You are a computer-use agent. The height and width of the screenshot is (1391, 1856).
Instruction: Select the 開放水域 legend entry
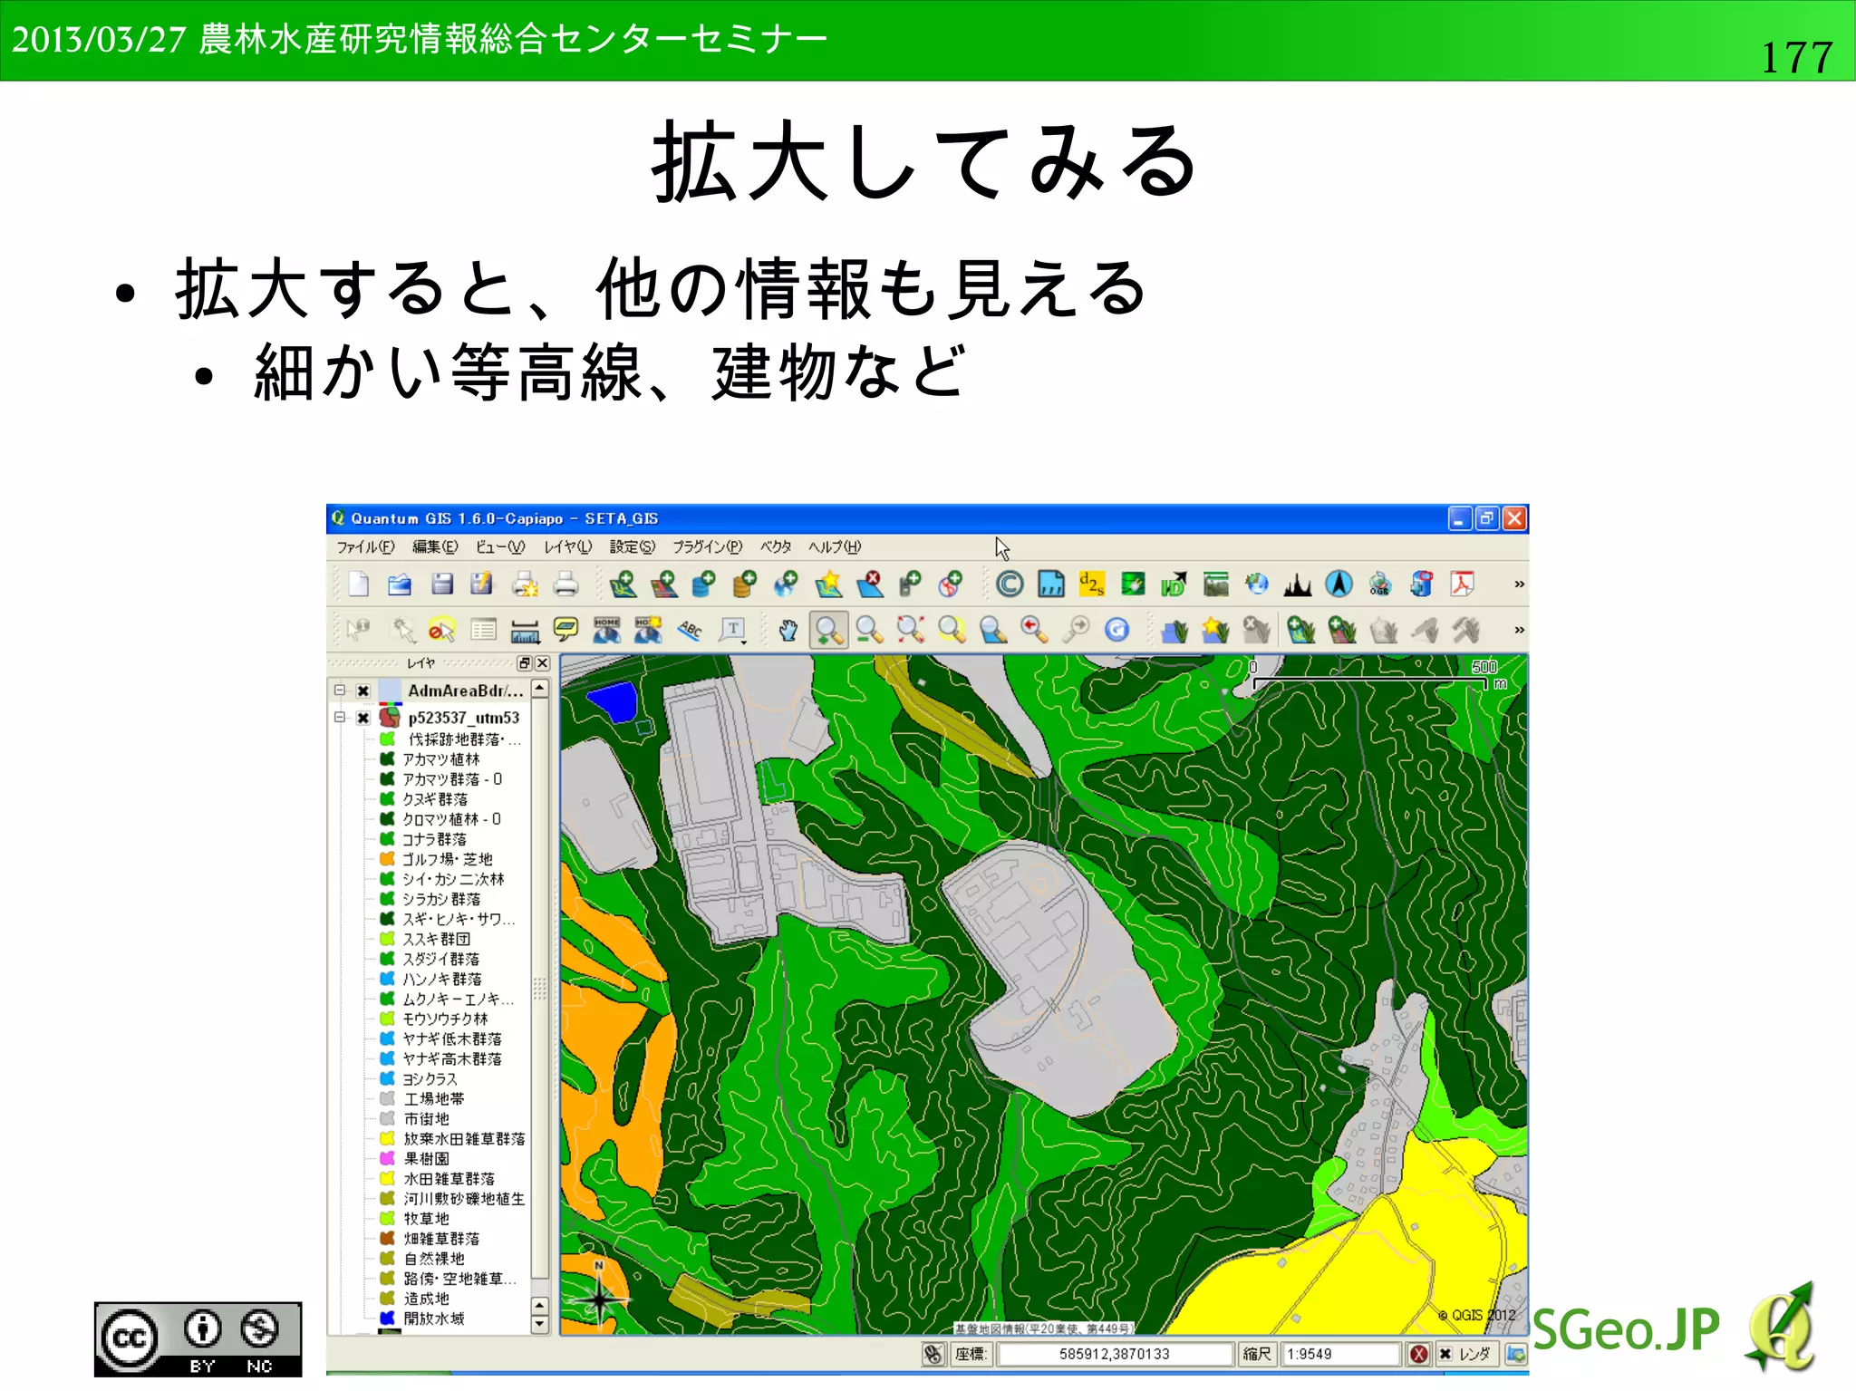[x=434, y=1319]
